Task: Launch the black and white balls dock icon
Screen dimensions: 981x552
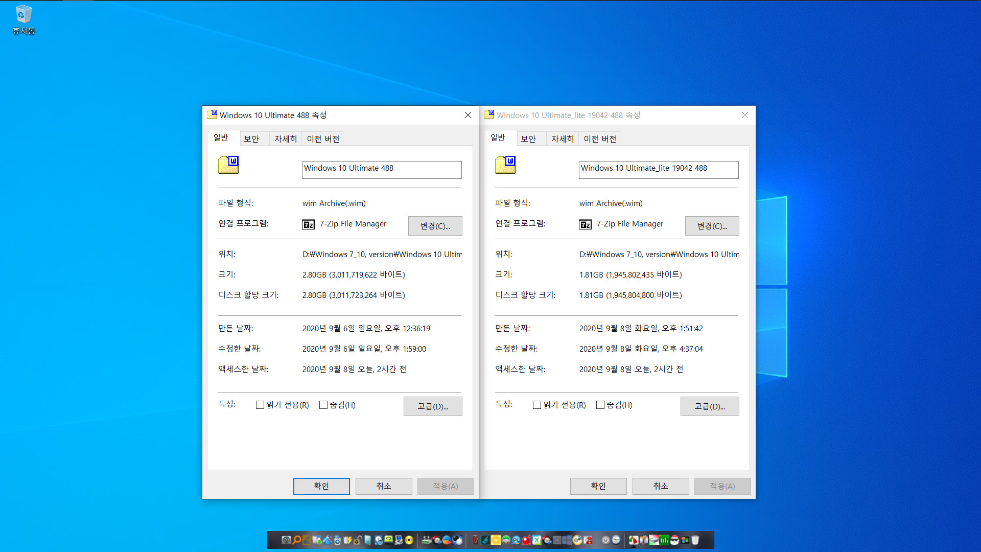Action: 457,540
